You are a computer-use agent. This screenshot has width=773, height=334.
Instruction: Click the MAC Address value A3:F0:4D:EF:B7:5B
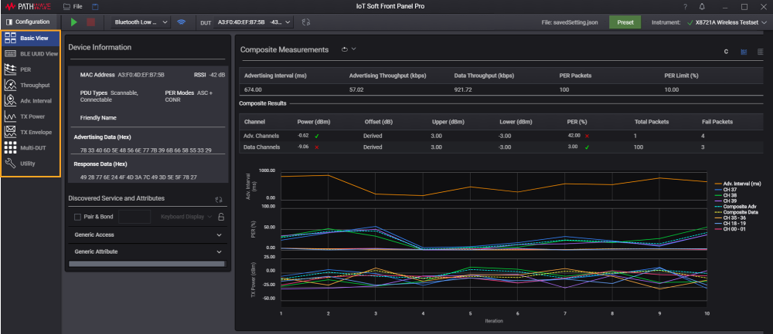coord(141,75)
